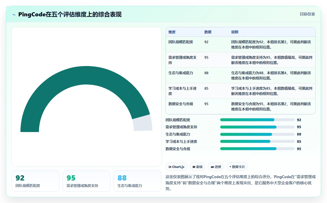Click the 学习成本与上手速度 table row name

(182, 91)
